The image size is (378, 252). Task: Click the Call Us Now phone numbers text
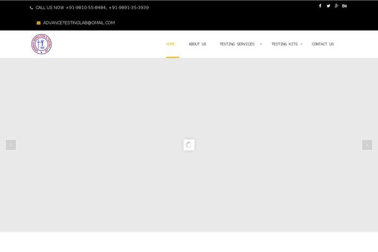92,8
